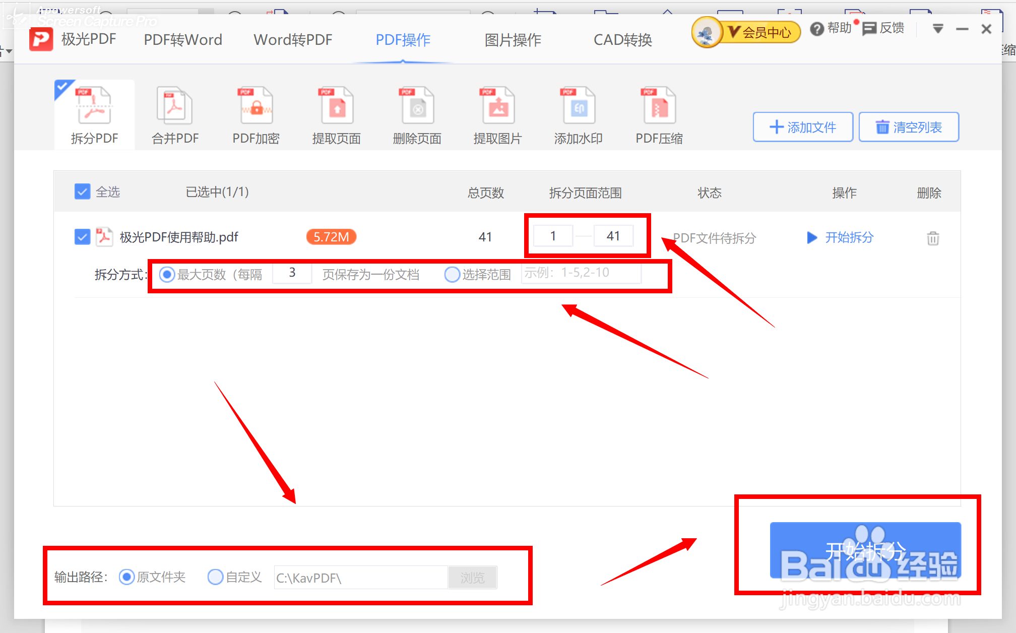Switch to Word转PDF tab
Viewport: 1016px width, 633px height.
pyautogui.click(x=293, y=40)
